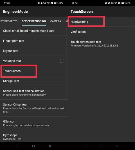Viewport: 135px width, 150px height.
Task: Tap the left phone's home navigation icon
Action: tap(33, 146)
